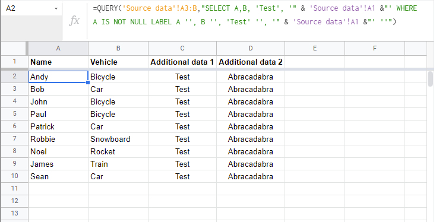Image resolution: width=436 pixels, height=222 pixels.
Task: Select the cell containing 'John'
Action: tap(58, 102)
